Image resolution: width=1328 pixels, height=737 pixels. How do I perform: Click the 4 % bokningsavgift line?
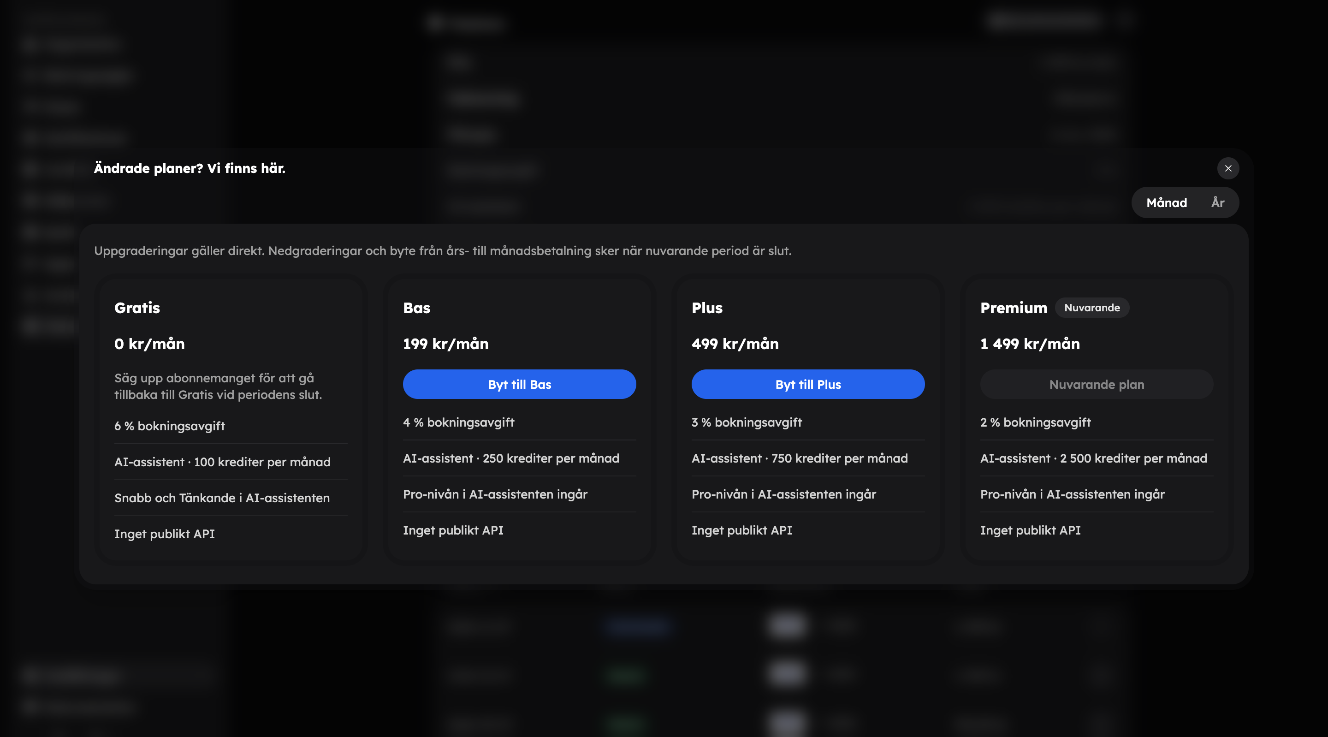(x=458, y=422)
